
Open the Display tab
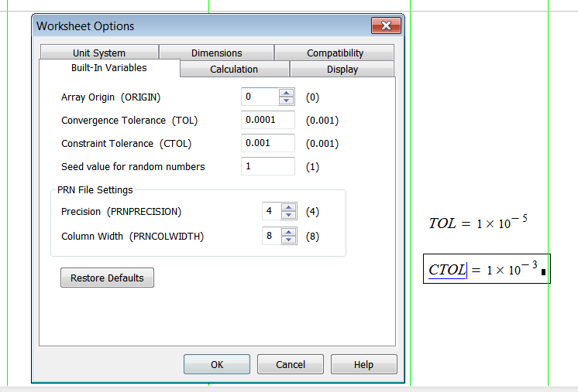pos(342,69)
